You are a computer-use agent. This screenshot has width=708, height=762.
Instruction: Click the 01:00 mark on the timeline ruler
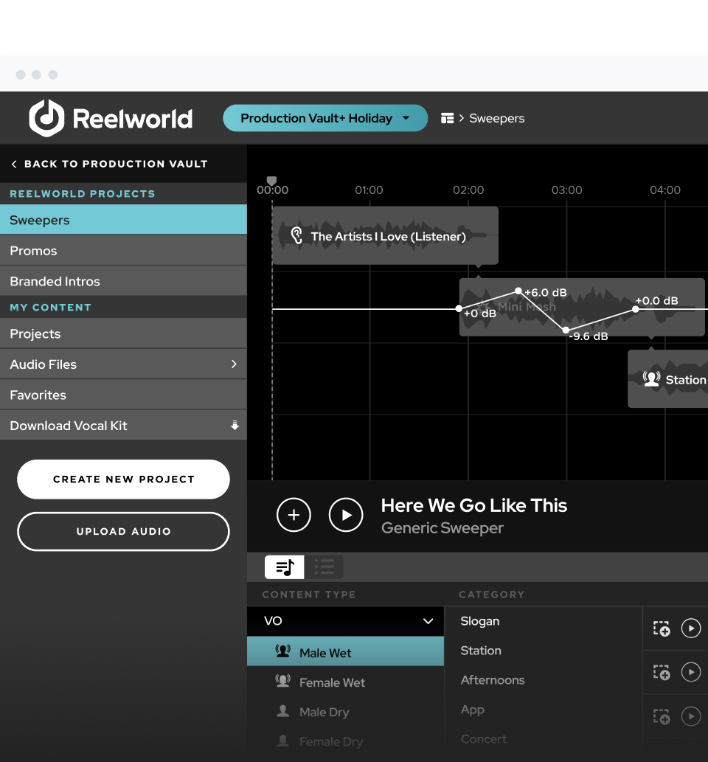click(369, 190)
